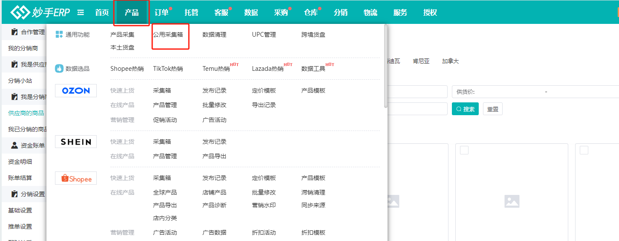Open the 首页 tab
Image resolution: width=619 pixels, height=241 pixels.
click(102, 12)
